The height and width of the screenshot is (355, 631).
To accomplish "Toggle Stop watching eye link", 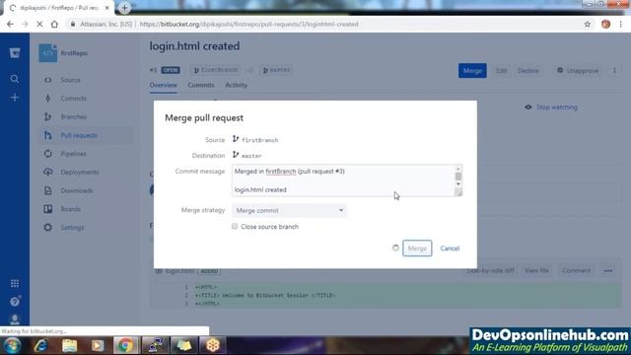I will [x=551, y=107].
